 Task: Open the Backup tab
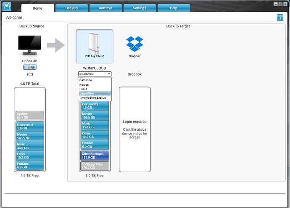point(71,8)
